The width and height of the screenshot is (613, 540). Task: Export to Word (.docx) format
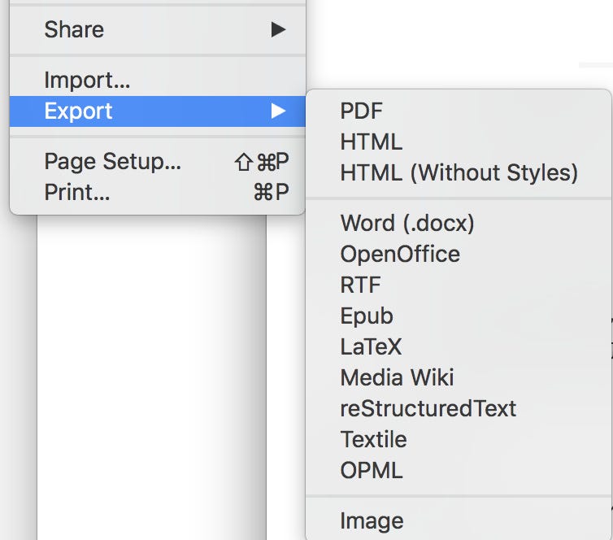(x=459, y=223)
